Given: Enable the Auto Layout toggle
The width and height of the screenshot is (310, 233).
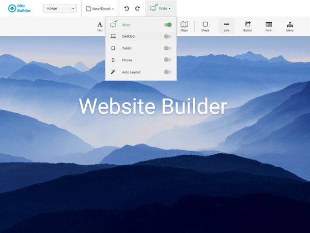Looking at the screenshot, I should click(167, 72).
